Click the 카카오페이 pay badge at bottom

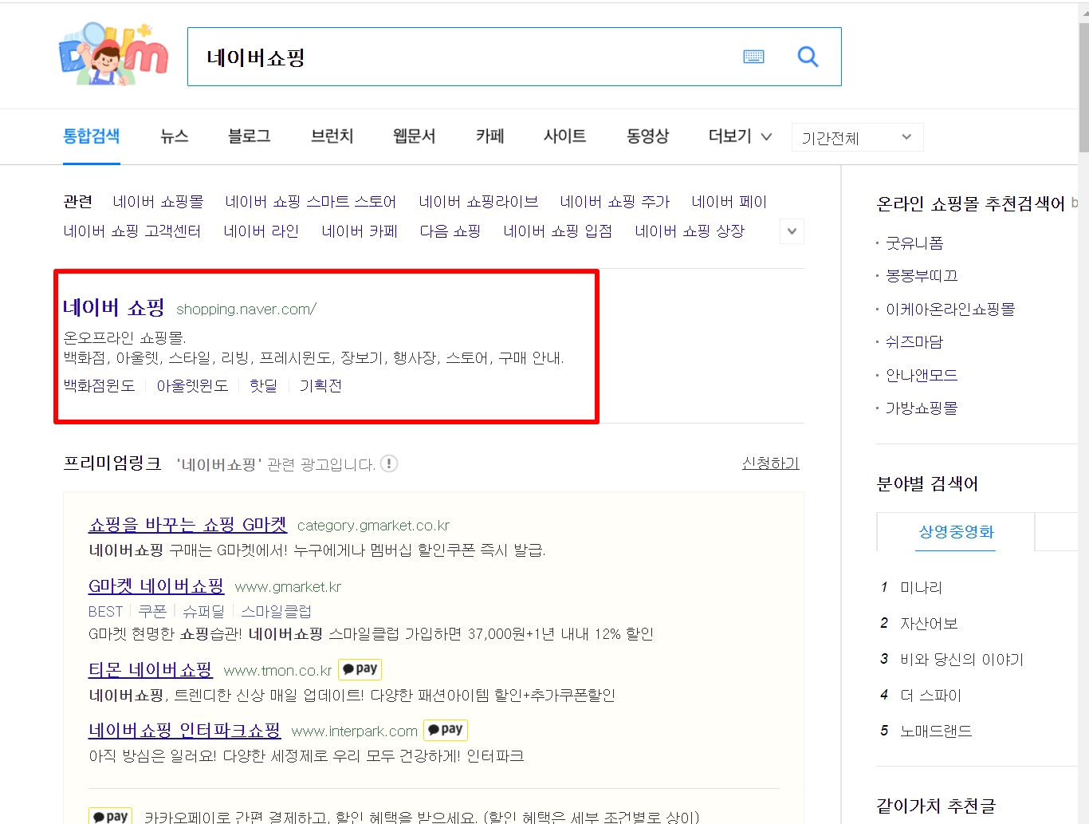[x=110, y=816]
